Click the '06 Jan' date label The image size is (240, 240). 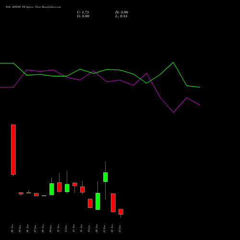tap(28, 228)
